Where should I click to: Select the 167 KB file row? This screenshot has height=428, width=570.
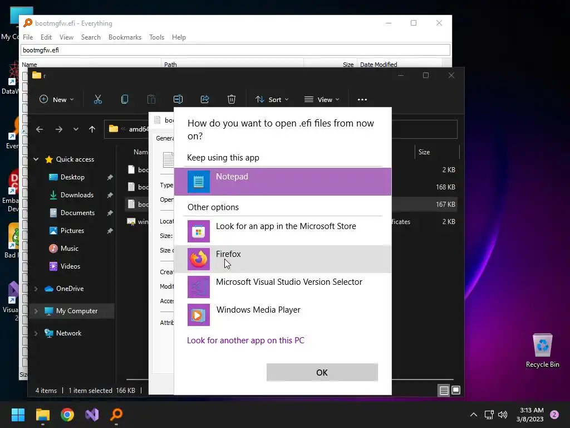coord(291,204)
